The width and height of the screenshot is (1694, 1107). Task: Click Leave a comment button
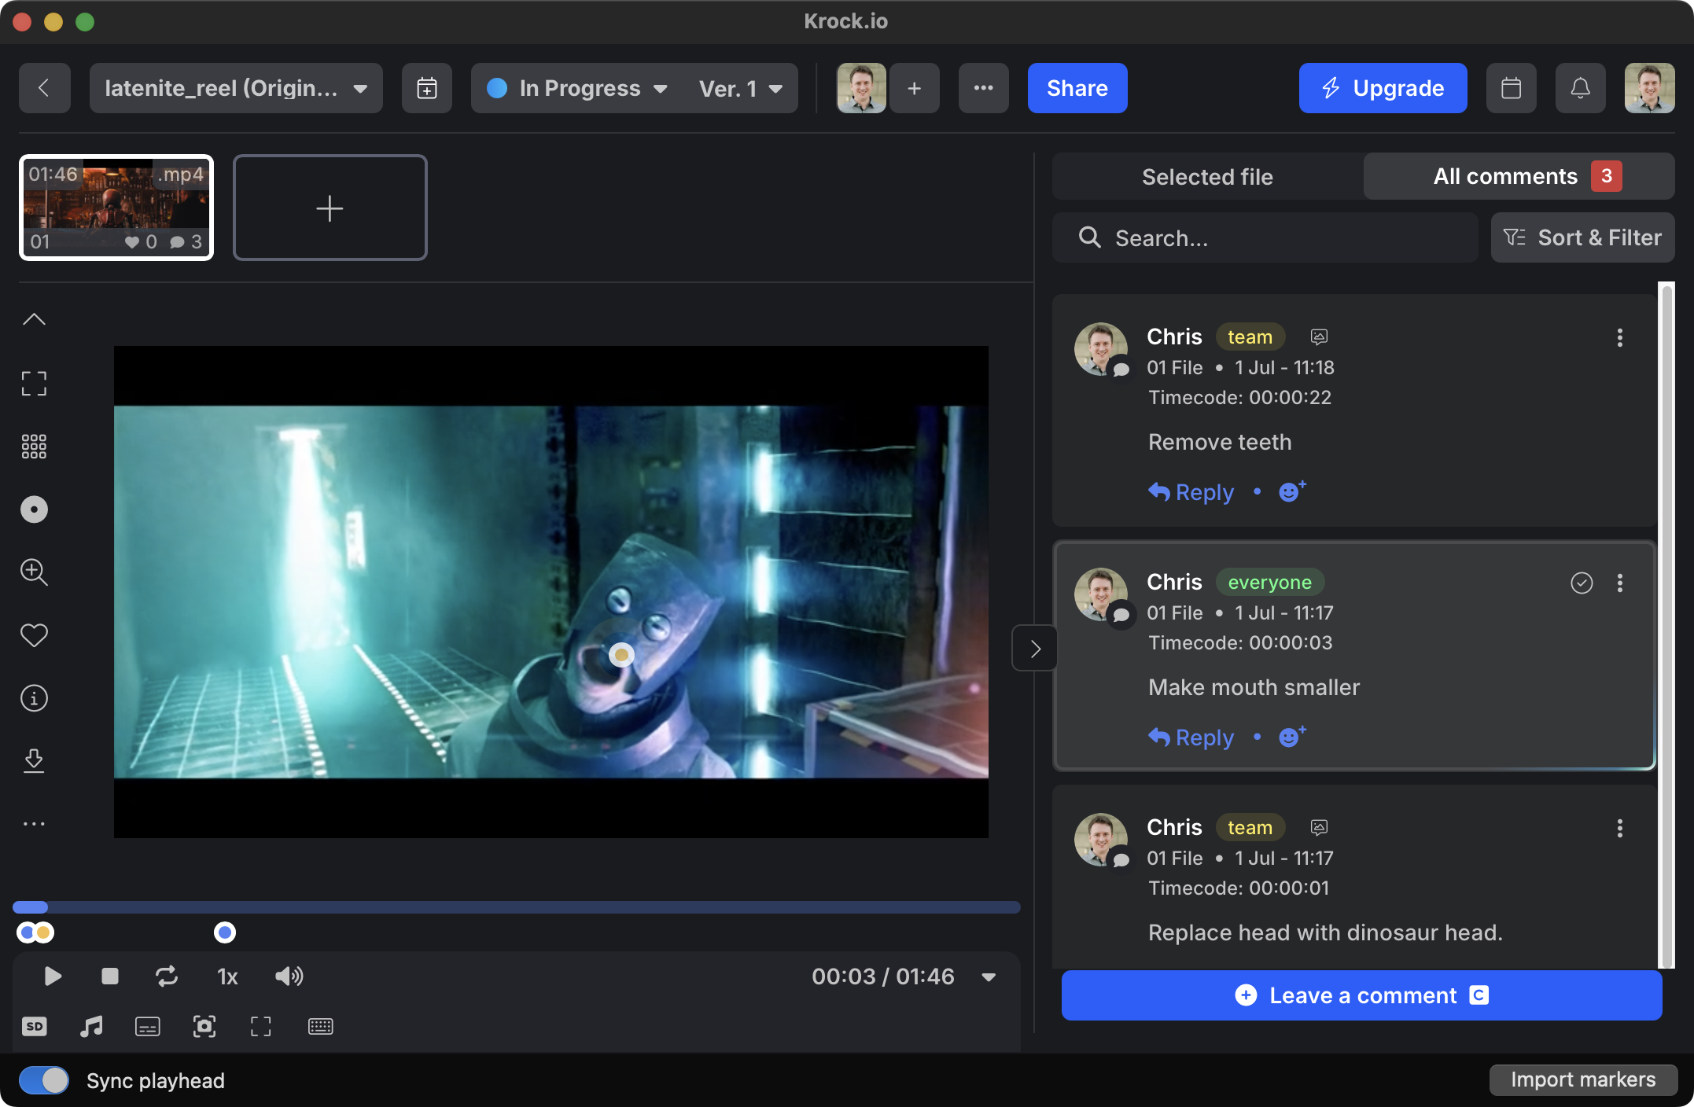point(1361,995)
